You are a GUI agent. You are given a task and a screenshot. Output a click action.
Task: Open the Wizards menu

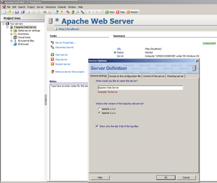[62, 7]
